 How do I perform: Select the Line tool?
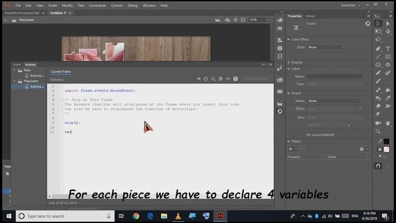pyautogui.click(x=378, y=57)
